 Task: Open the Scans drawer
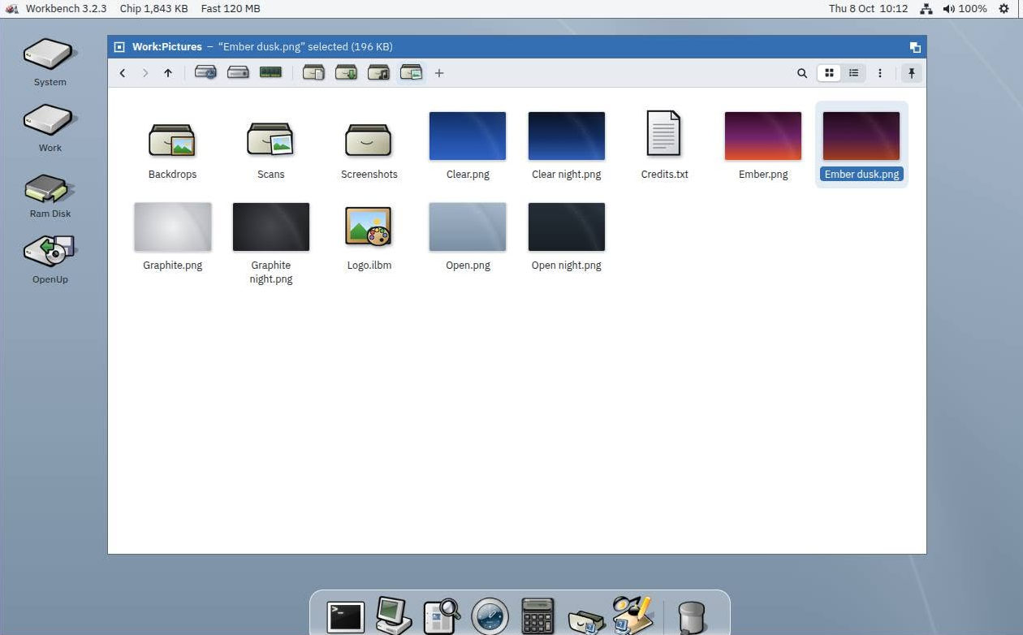[x=270, y=139]
